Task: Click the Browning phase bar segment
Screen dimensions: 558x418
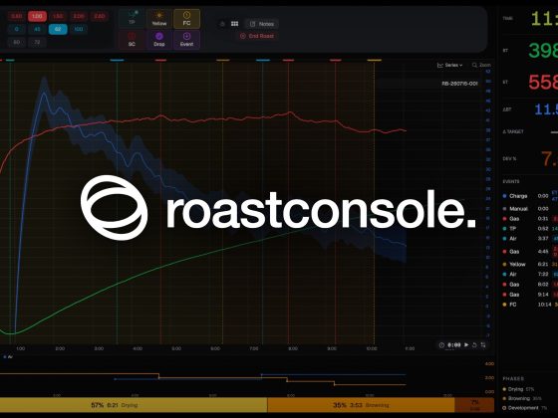Action: click(x=361, y=405)
